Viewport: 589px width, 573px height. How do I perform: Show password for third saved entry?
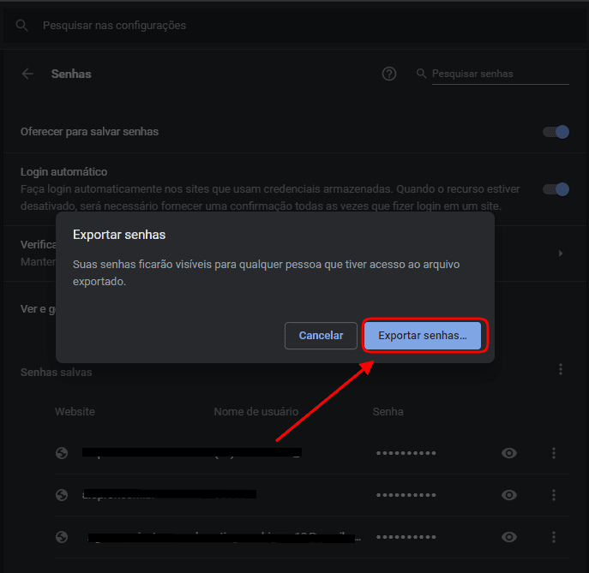pos(509,537)
